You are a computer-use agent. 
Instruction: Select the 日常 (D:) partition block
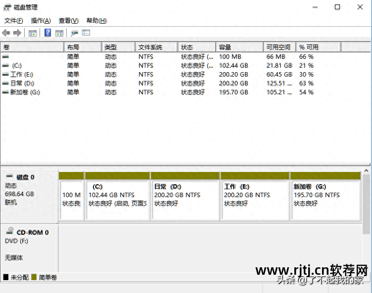coord(185,199)
